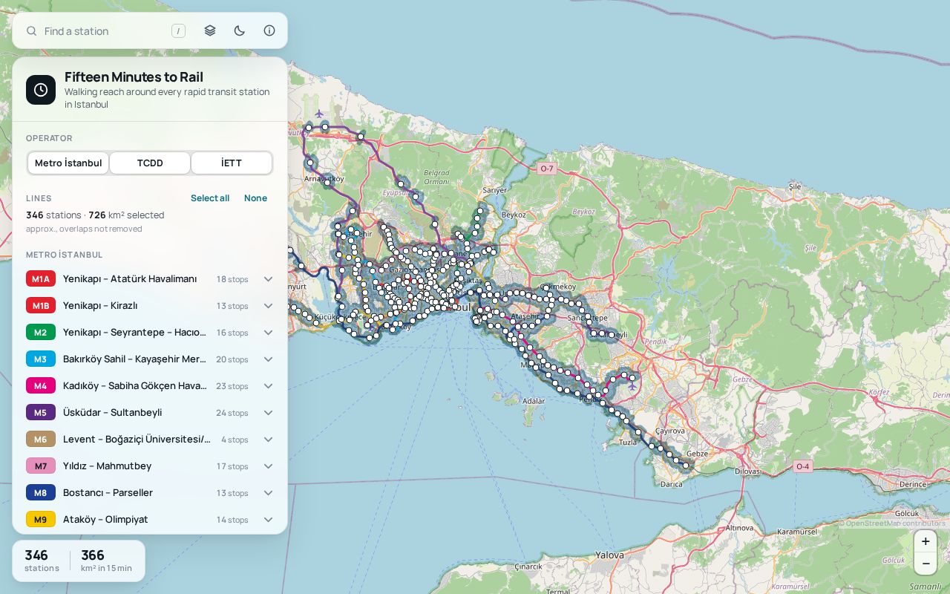Click the None lines link

[x=255, y=198]
